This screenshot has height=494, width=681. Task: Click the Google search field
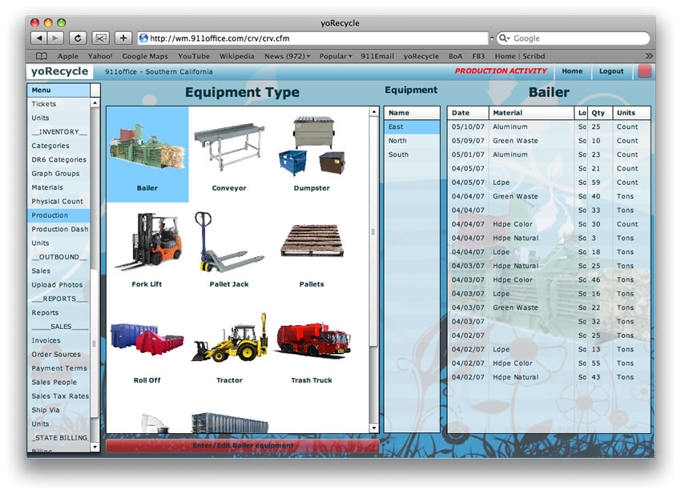(x=574, y=38)
